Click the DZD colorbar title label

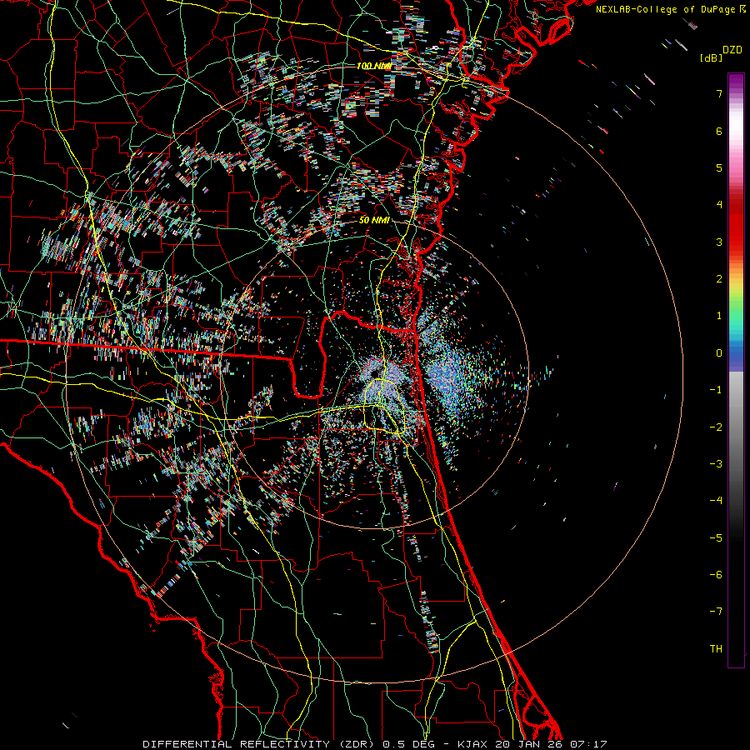[732, 50]
